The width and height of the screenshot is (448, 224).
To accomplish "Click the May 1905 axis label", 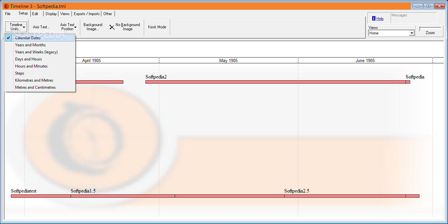I will click(x=228, y=60).
